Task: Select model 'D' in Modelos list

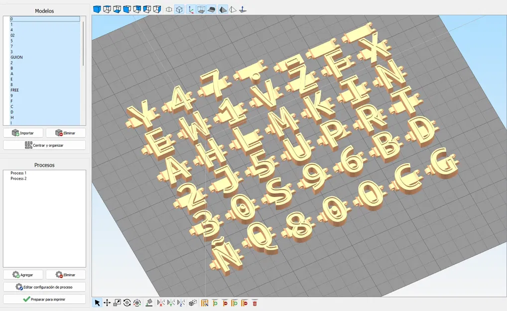Action: coord(45,112)
